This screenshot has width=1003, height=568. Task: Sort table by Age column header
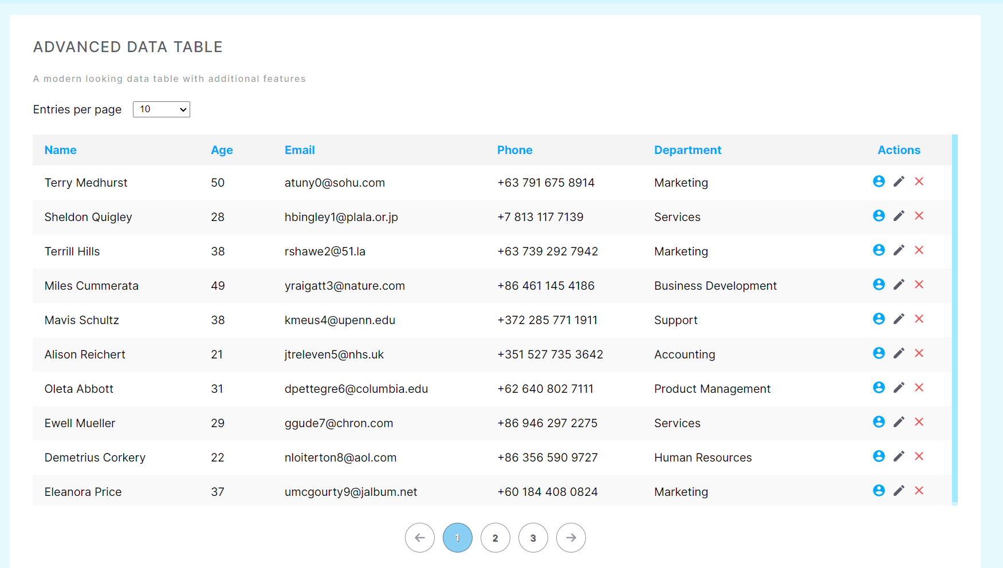tap(222, 150)
